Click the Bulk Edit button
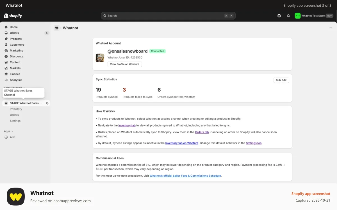Screen dimensions: 337x210 click(x=281, y=80)
